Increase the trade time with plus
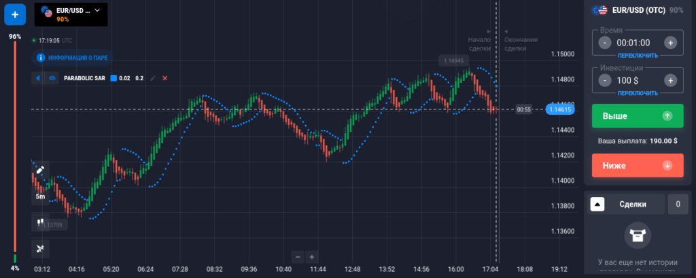Image resolution: width=696 pixels, height=278 pixels. 670,43
